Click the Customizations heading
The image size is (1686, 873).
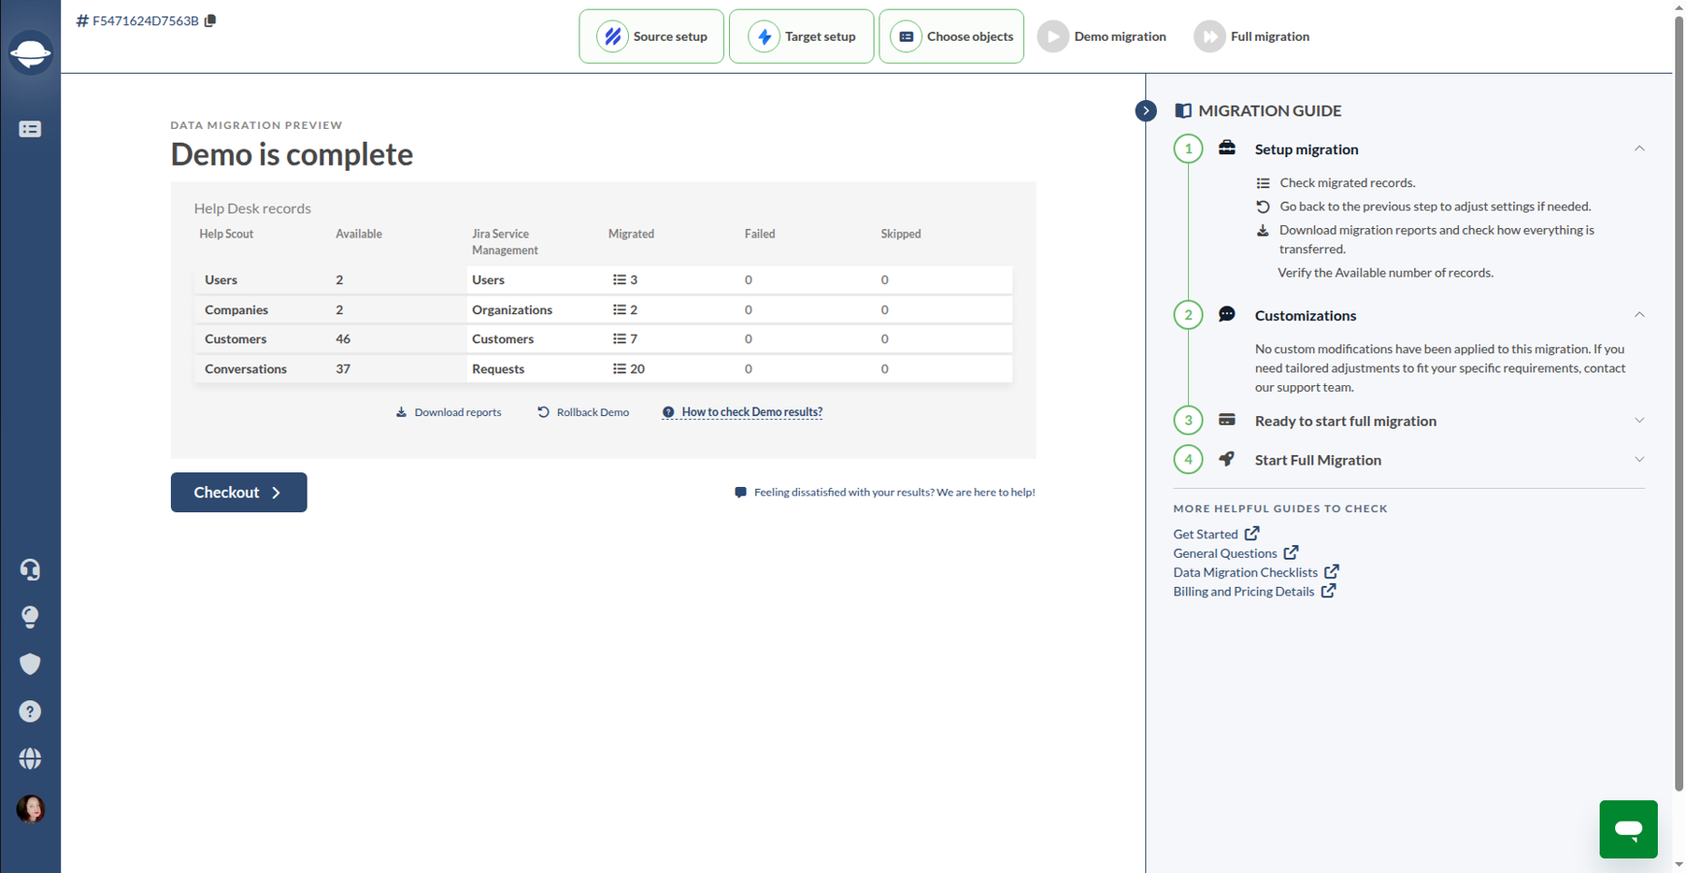point(1306,315)
